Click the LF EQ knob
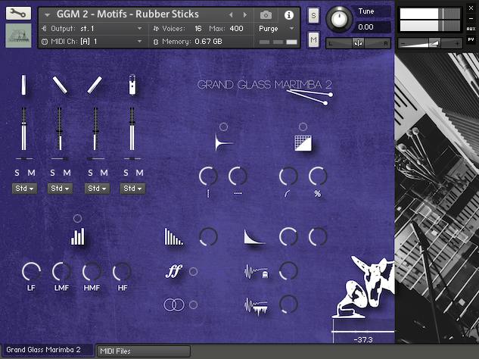The width and height of the screenshot is (479, 359). point(31,271)
